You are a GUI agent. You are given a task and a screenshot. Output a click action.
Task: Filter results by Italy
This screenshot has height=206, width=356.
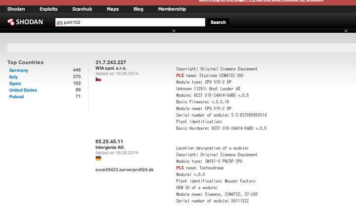13,77
